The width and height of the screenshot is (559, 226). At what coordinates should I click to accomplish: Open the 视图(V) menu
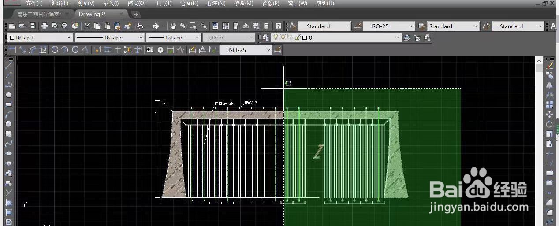point(86,3)
